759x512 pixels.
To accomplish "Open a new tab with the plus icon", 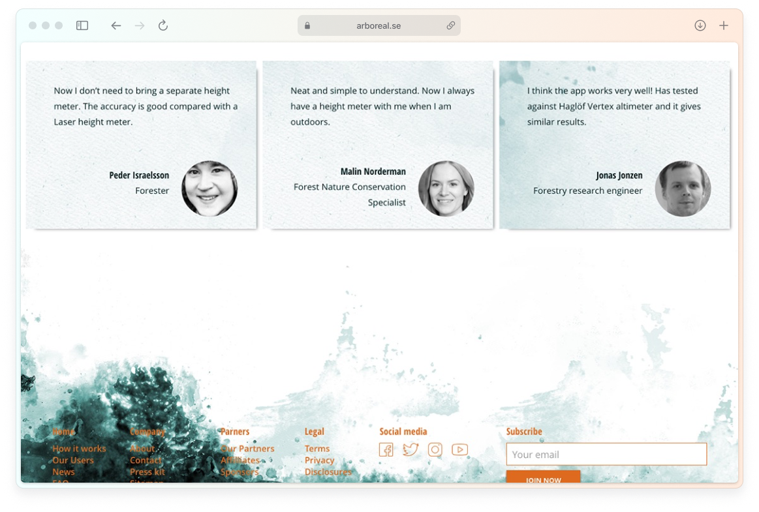I will 724,25.
